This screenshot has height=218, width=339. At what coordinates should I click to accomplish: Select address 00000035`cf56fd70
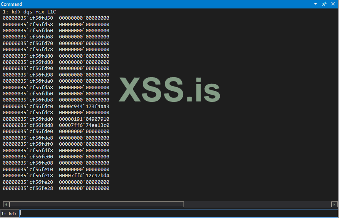(x=28, y=43)
